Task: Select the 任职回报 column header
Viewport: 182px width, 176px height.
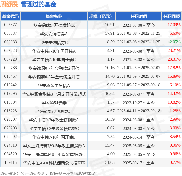Action: click(172, 16)
